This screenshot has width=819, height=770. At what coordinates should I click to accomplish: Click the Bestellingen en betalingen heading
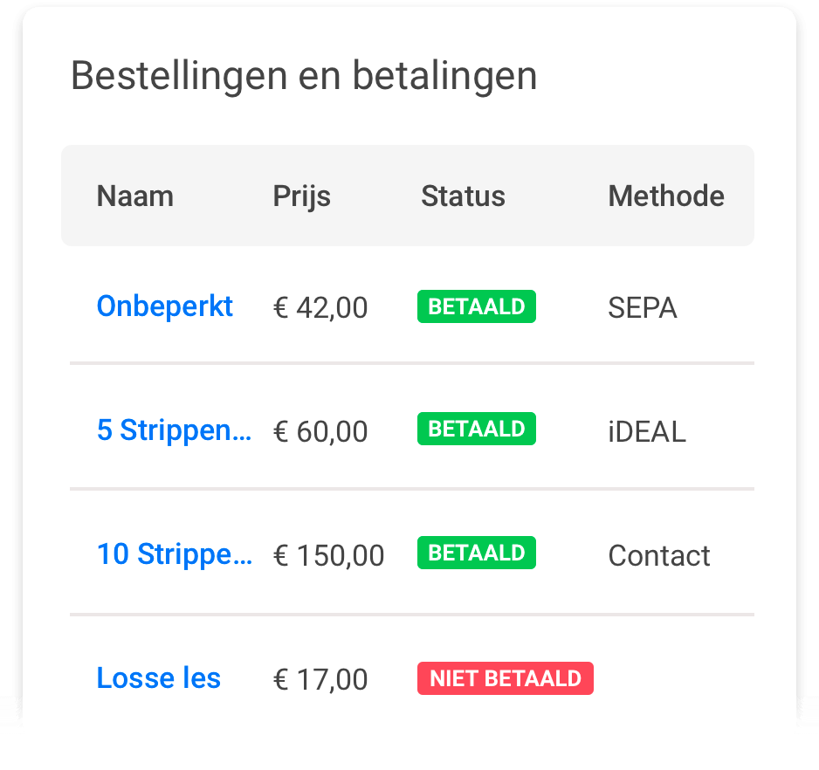304,77
